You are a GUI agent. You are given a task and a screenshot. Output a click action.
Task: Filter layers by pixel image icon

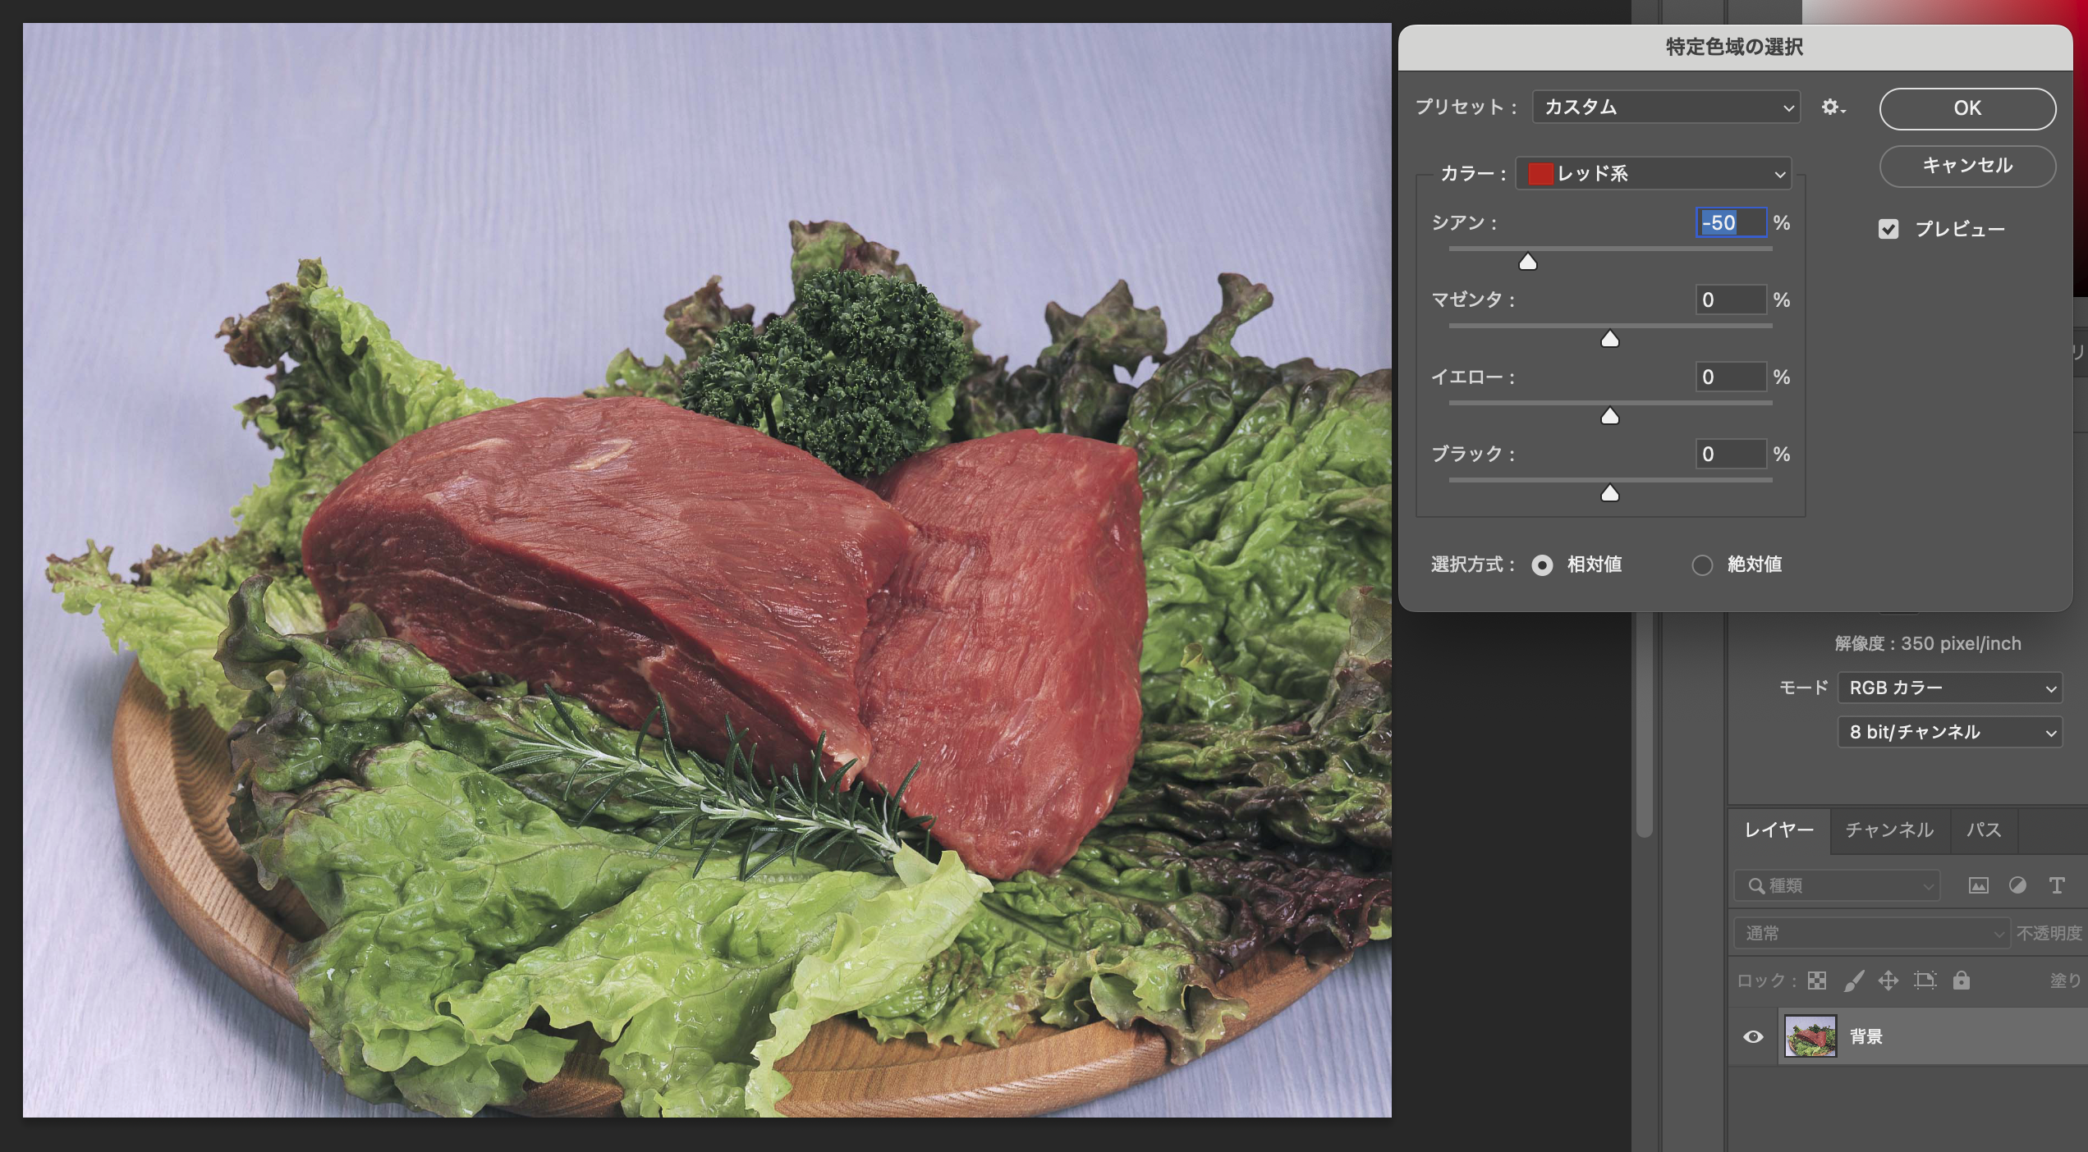pyautogui.click(x=1979, y=885)
